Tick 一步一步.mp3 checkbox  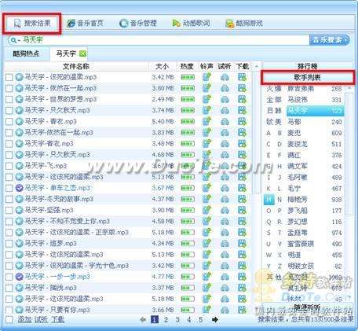click(x=9, y=277)
